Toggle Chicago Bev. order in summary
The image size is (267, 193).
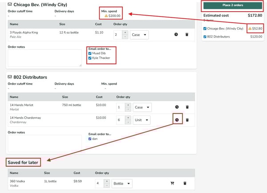(205, 29)
